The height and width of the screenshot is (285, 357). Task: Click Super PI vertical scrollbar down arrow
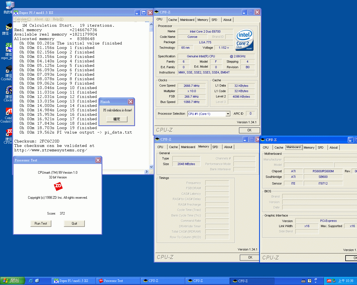pyautogui.click(x=151, y=167)
